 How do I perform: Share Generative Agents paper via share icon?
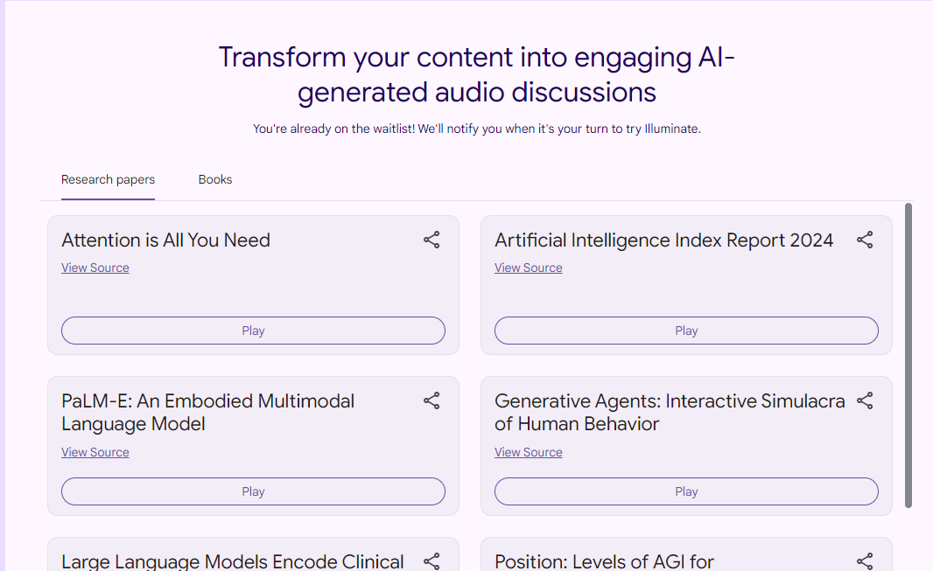(x=865, y=400)
